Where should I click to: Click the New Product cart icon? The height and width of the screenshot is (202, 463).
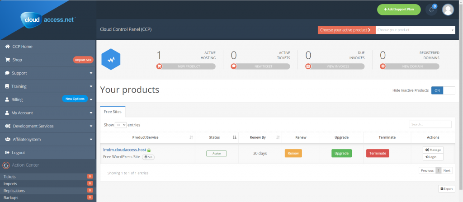[159, 66]
